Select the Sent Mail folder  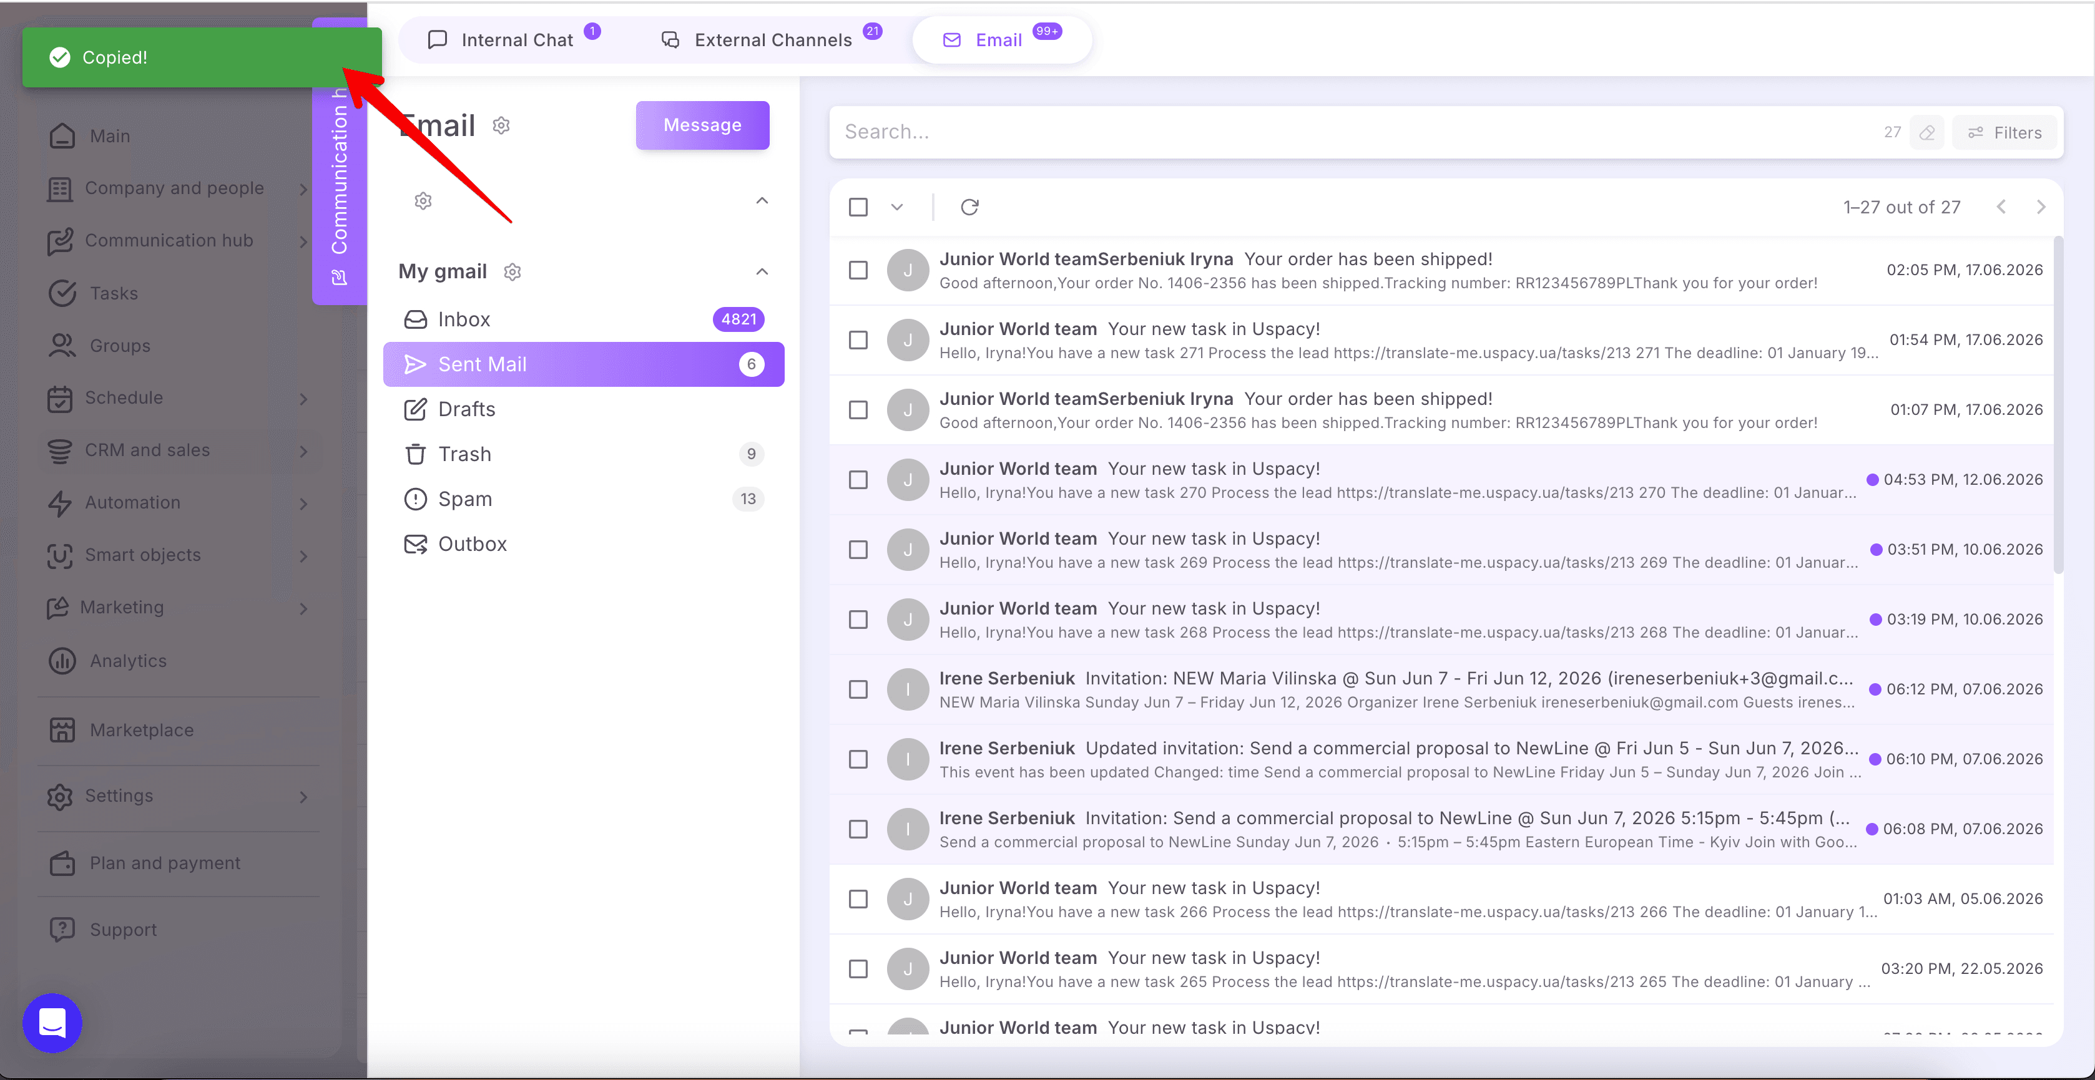[583, 364]
